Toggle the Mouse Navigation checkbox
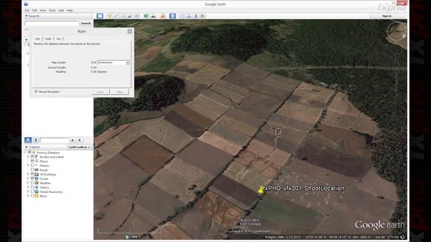The width and height of the screenshot is (431, 242). click(36, 91)
